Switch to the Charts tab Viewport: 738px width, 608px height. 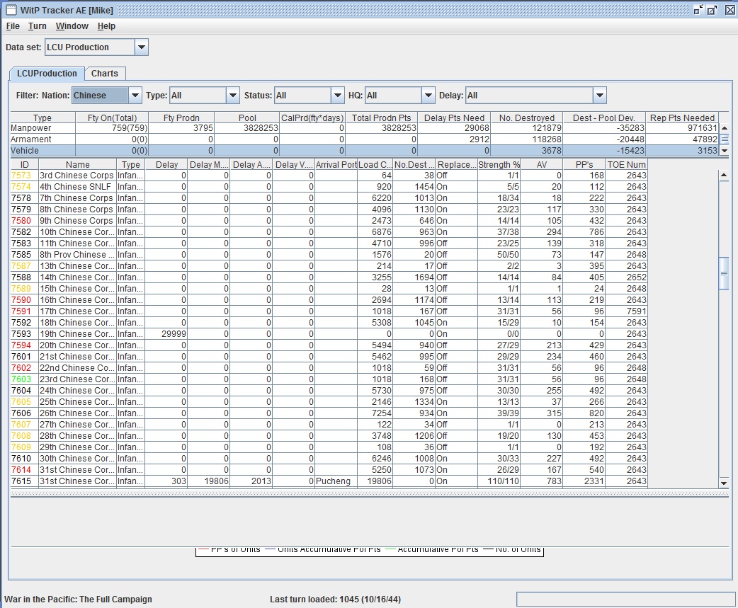[x=105, y=74]
